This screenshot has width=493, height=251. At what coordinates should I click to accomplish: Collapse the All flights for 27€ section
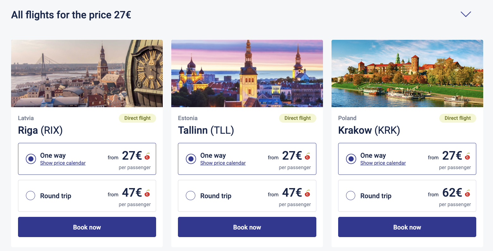466,14
